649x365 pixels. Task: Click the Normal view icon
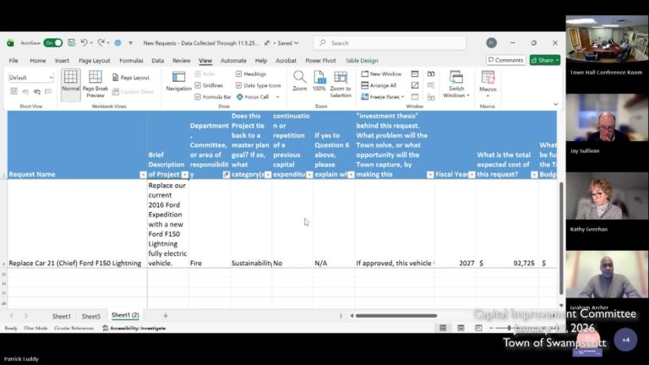(70, 81)
